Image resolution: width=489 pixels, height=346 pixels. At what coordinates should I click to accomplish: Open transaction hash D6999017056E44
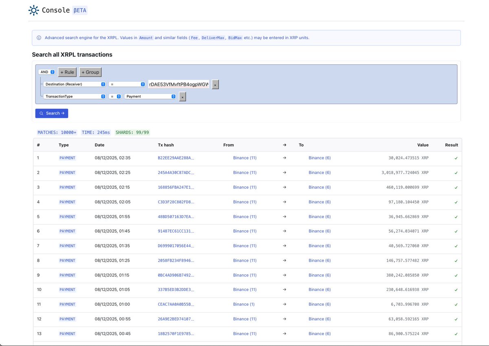tap(176, 246)
